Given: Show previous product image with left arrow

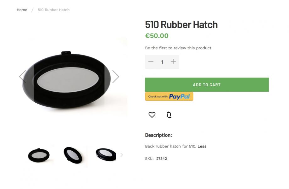Looking at the screenshot, I should [x=23, y=77].
